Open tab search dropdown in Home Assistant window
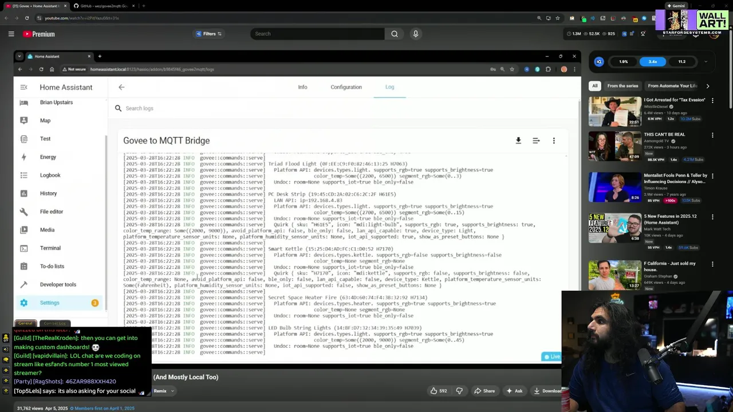The image size is (733, 412). tap(19, 56)
